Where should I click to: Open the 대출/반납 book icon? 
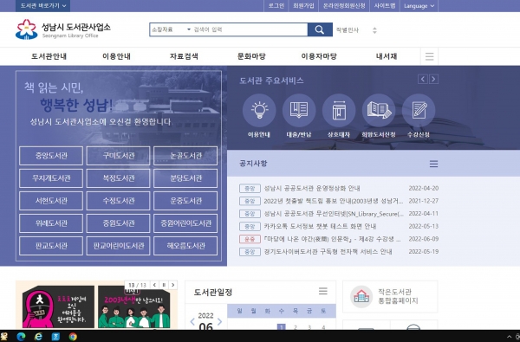tap(299, 110)
